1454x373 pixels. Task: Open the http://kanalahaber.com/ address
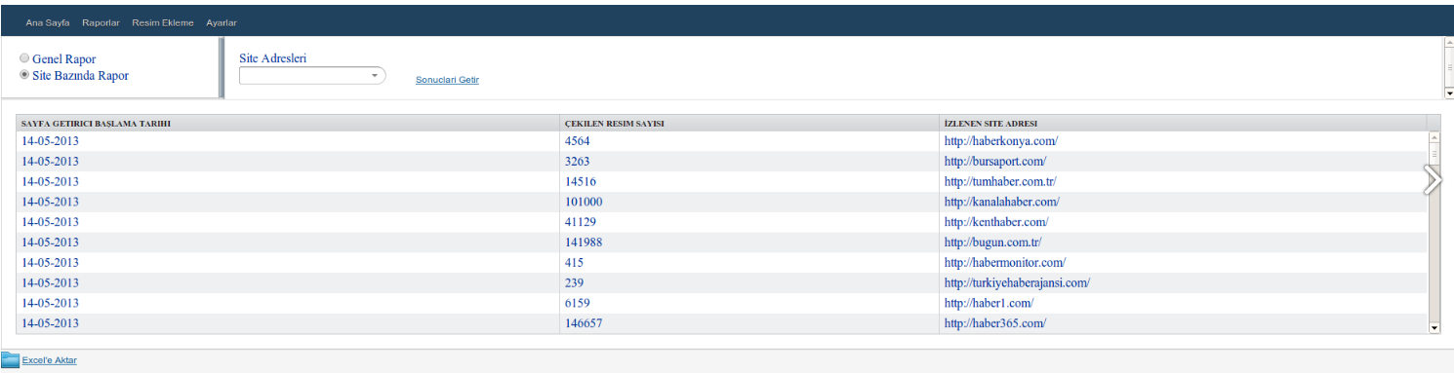[1002, 203]
